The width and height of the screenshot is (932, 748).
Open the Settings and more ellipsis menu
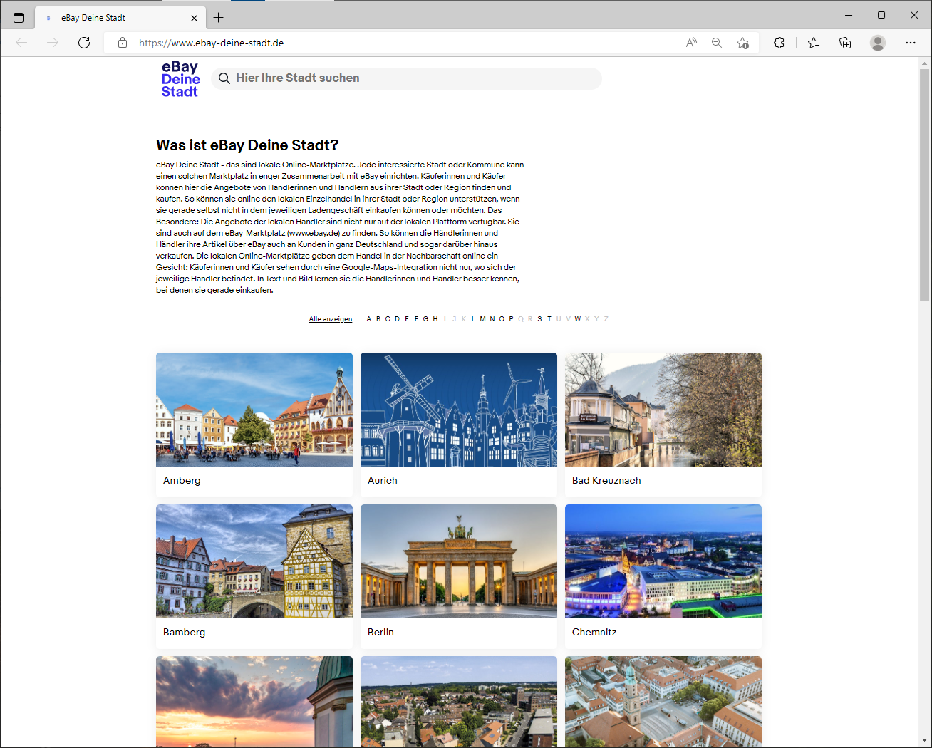point(911,43)
